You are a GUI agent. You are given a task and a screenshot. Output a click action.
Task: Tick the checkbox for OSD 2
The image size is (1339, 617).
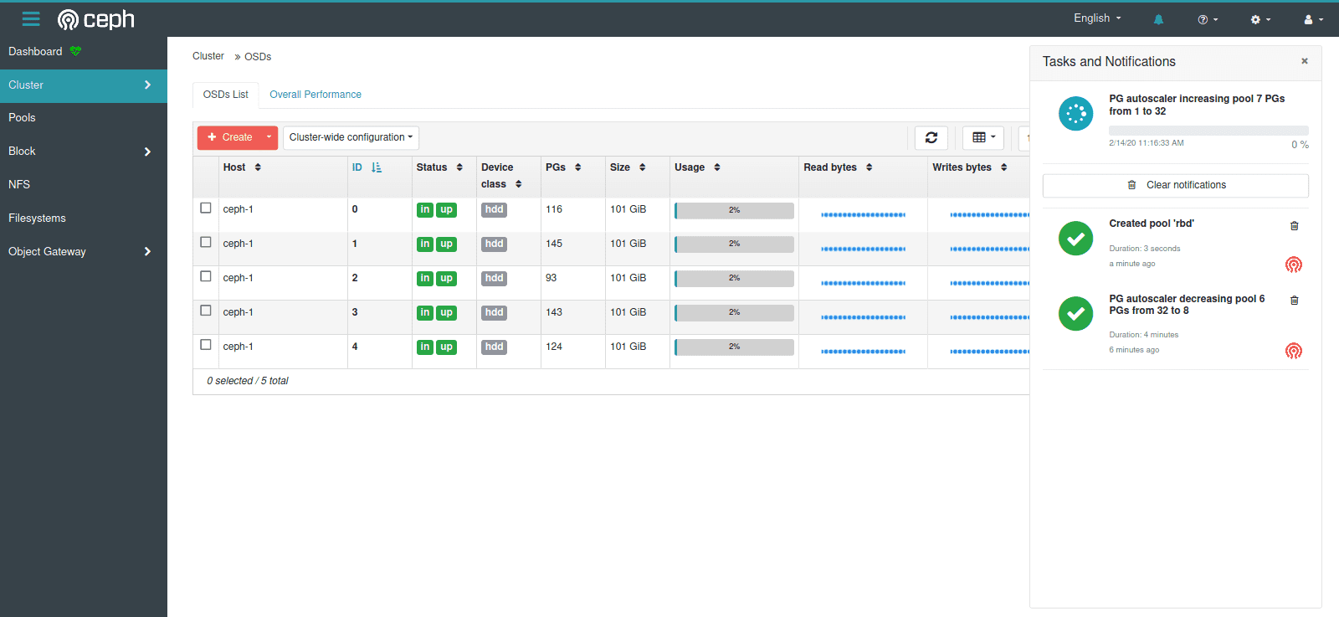pos(206,276)
